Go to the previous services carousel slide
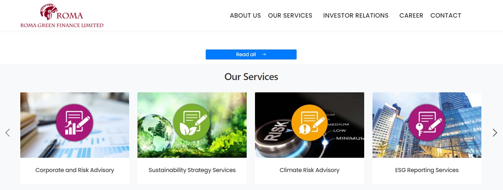 point(8,133)
